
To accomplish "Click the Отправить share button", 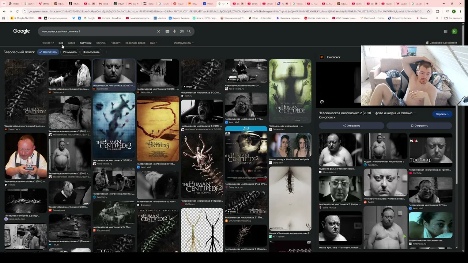I will (351, 126).
